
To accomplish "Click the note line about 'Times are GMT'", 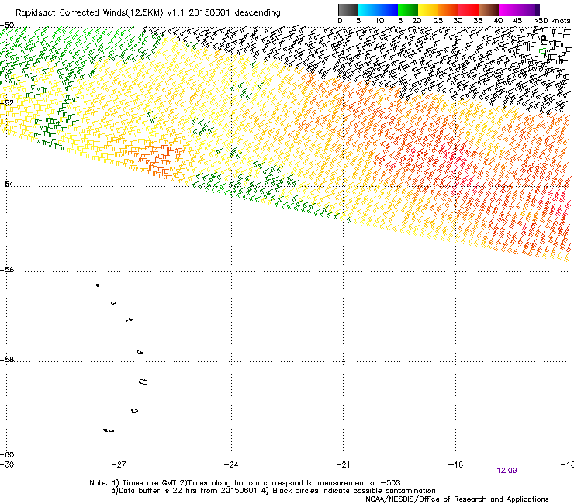I will (245, 483).
